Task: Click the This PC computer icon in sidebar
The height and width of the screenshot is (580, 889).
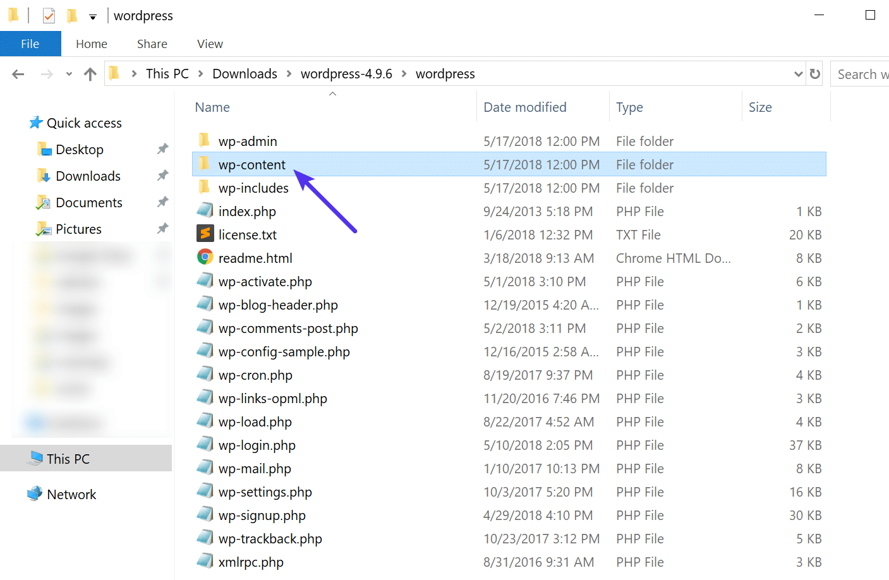Action: [x=37, y=458]
